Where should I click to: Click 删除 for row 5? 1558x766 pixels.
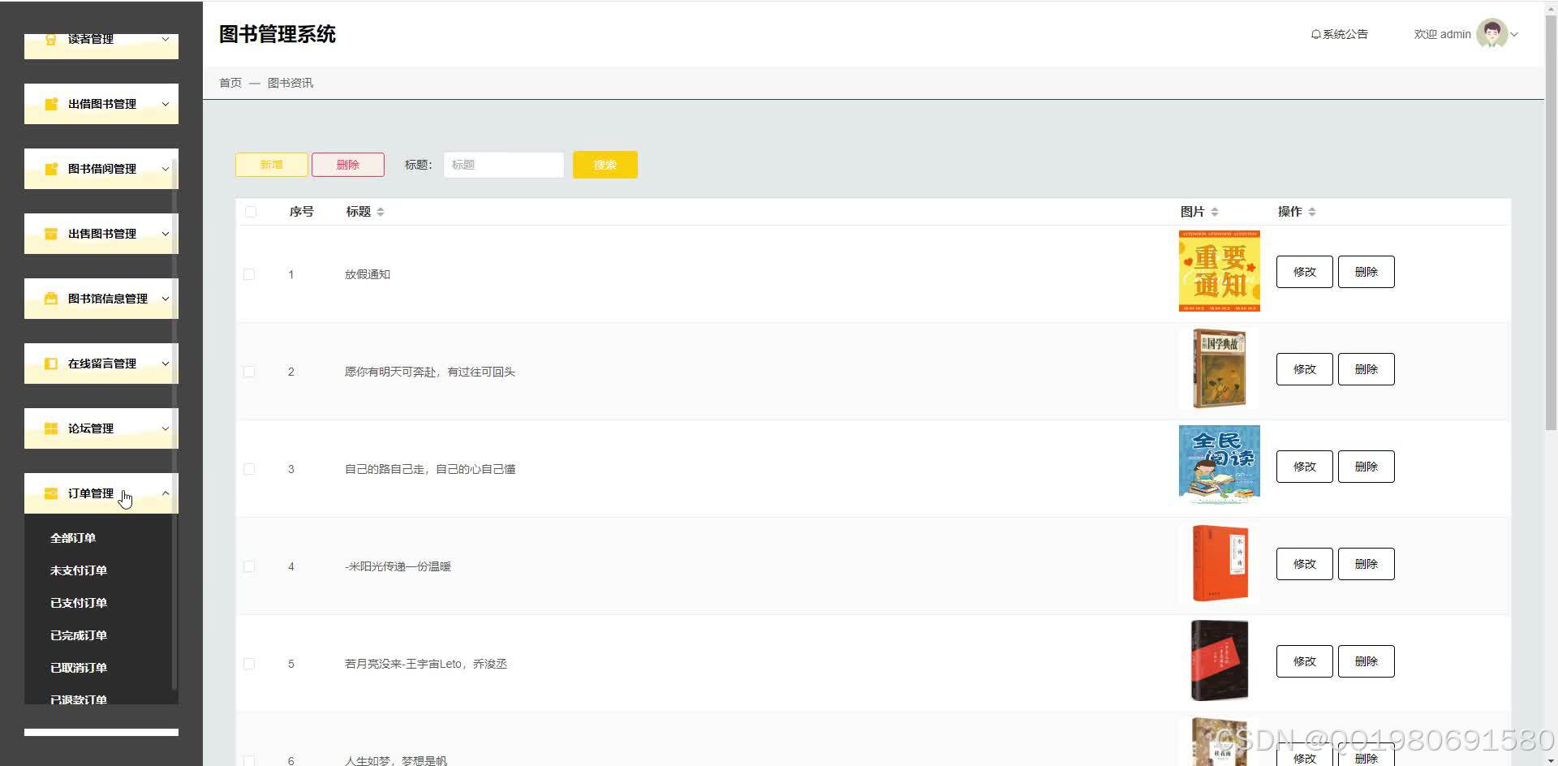tap(1366, 661)
